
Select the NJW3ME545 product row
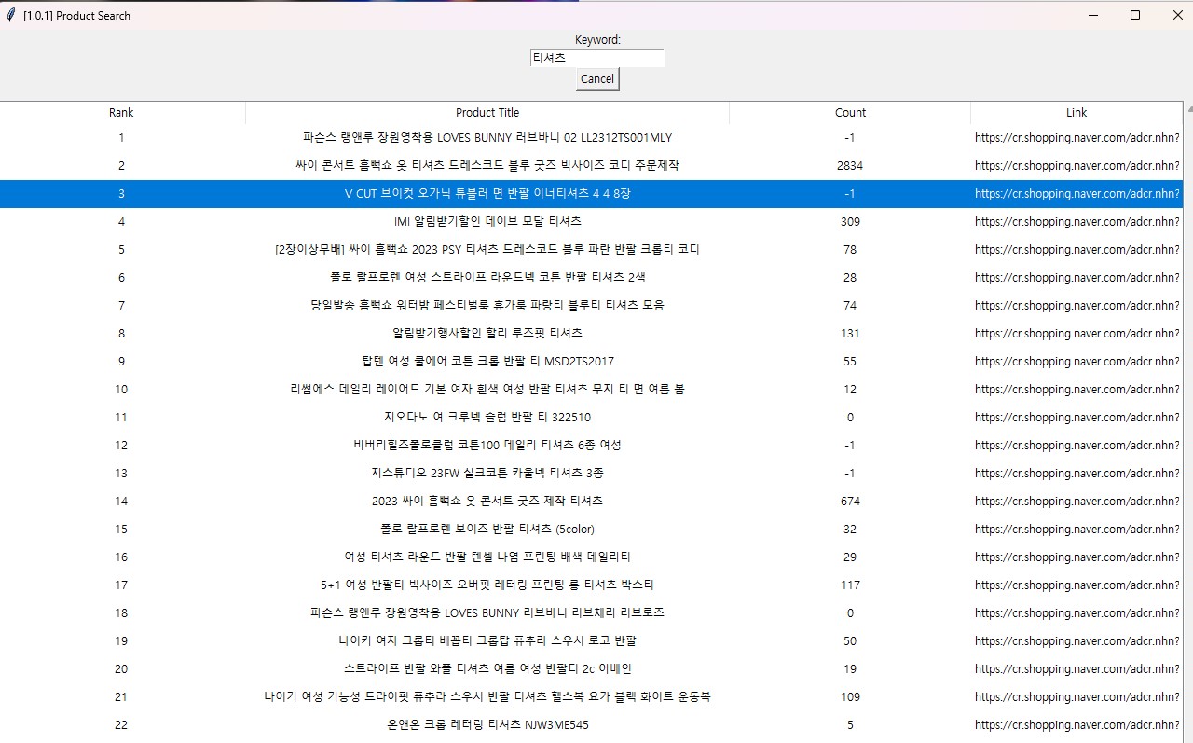487,725
